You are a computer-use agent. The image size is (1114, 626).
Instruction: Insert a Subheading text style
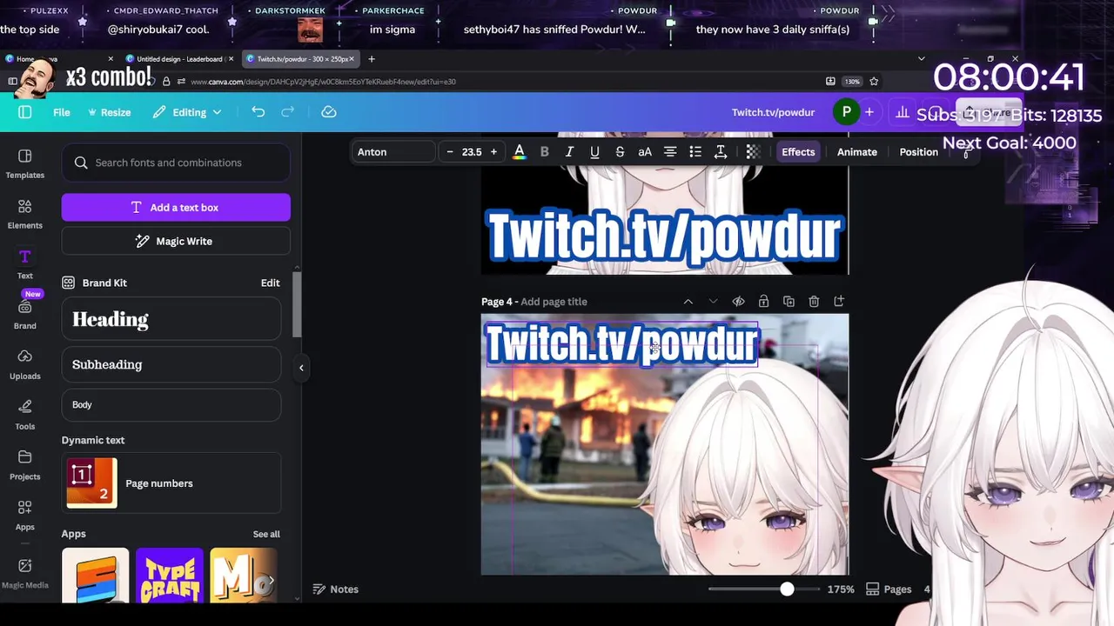(171, 364)
